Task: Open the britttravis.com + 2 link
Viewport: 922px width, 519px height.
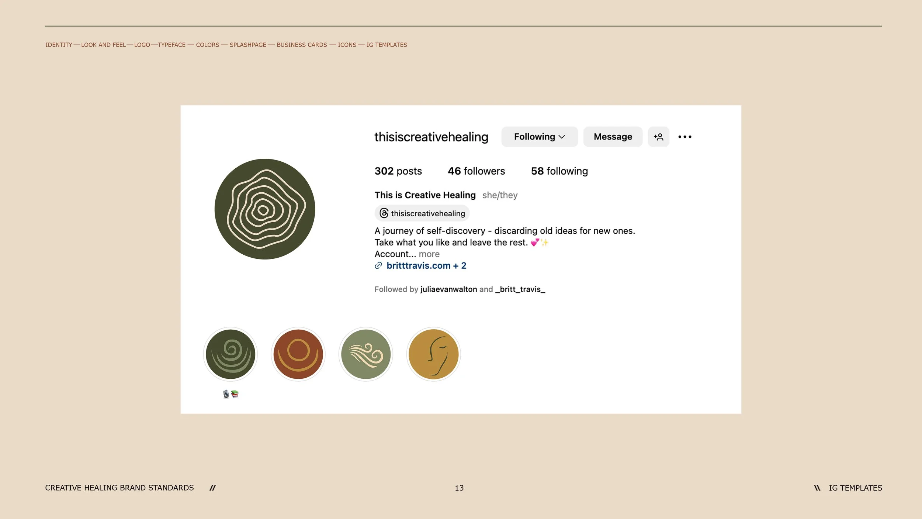Action: [x=426, y=265]
